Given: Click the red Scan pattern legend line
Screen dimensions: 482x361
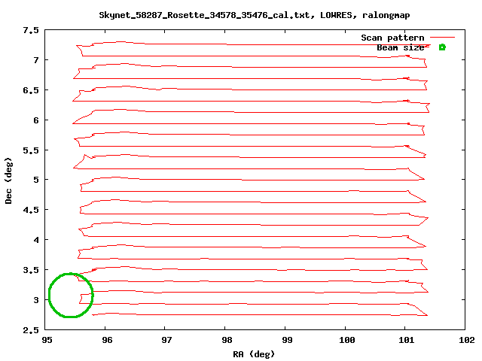Looking at the screenshot, I should click(x=442, y=38).
